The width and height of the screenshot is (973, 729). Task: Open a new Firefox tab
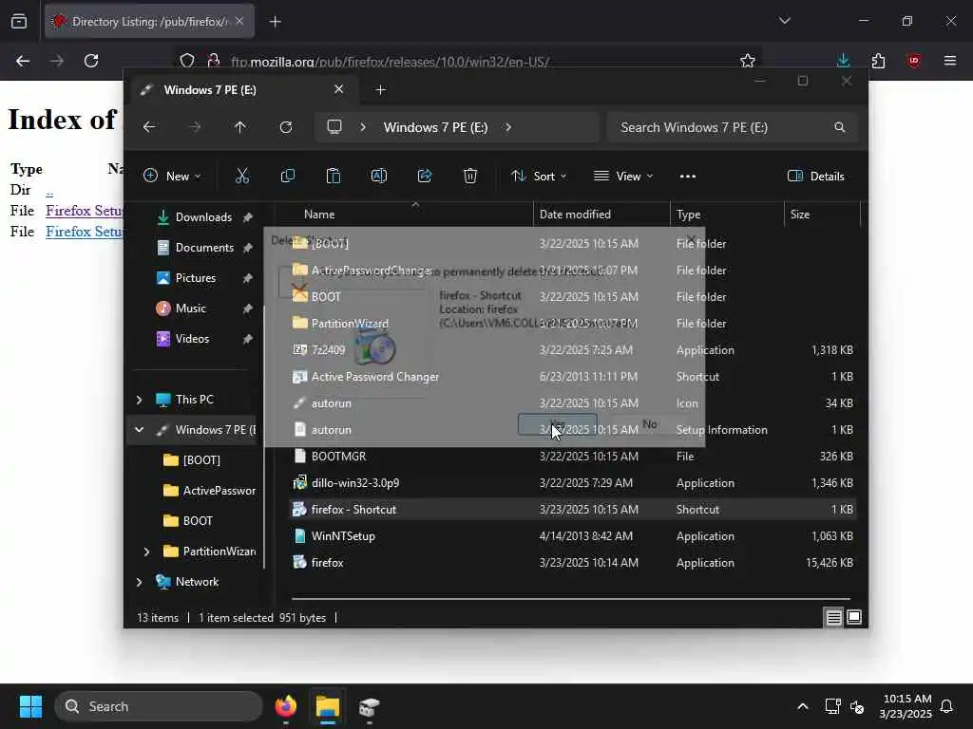click(x=275, y=22)
